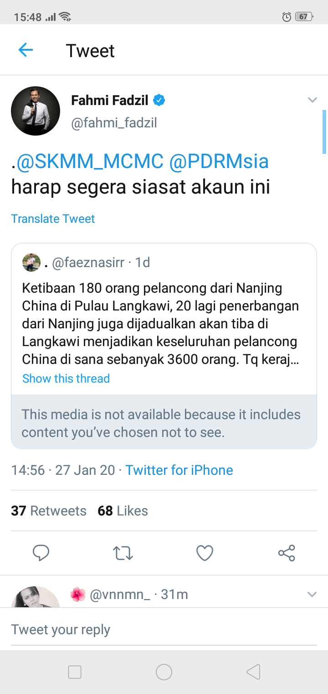
Task: Like the tweet with heart icon
Action: [205, 553]
